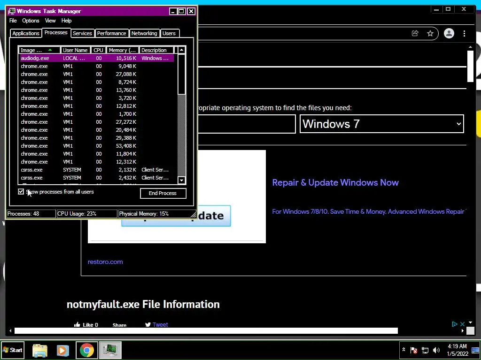Open the network tray icon
The image size is (481, 360).
tap(425, 350)
